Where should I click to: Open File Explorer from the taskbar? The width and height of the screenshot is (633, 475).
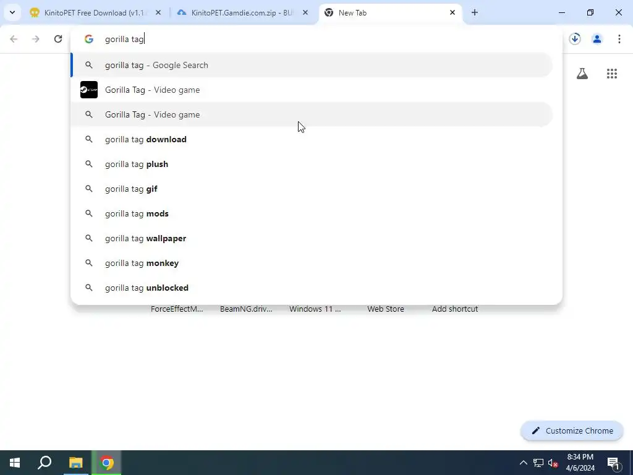(x=75, y=463)
